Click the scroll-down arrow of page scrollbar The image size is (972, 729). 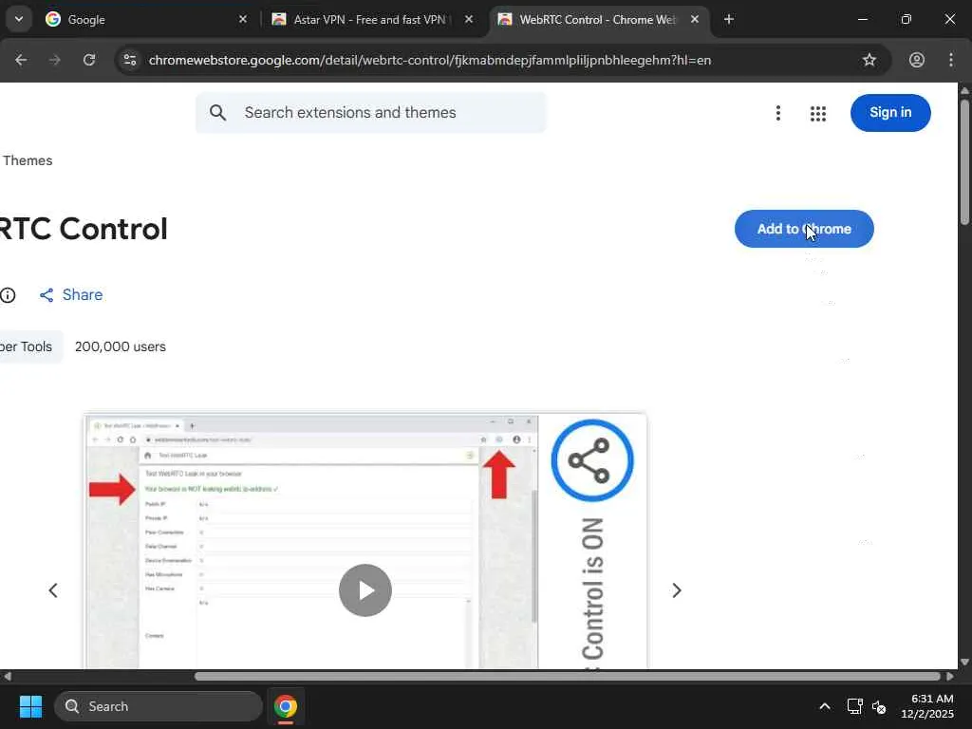click(x=964, y=662)
